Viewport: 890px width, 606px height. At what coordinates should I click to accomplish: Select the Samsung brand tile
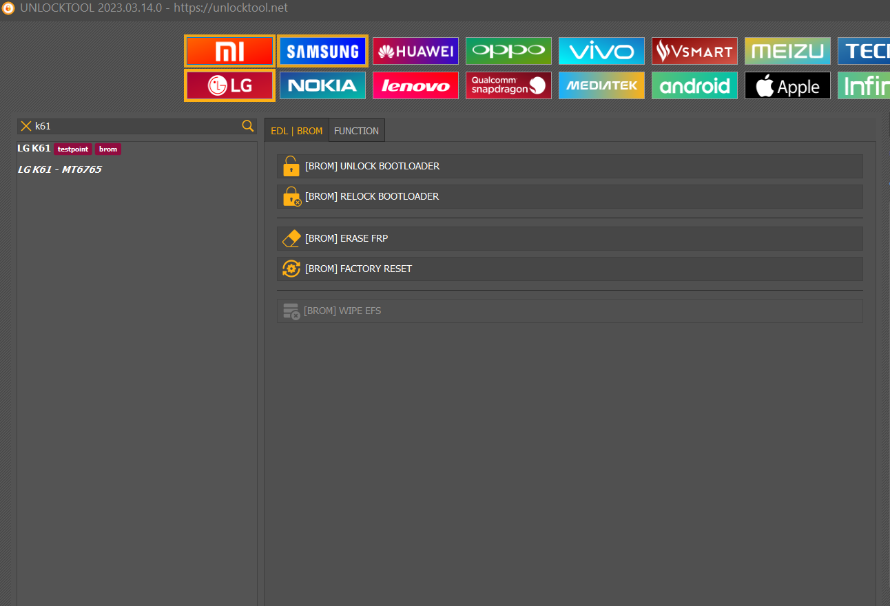322,51
